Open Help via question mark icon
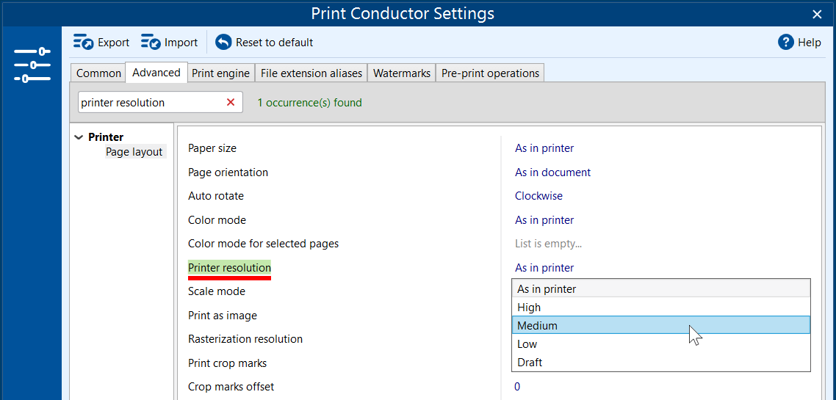 (786, 43)
